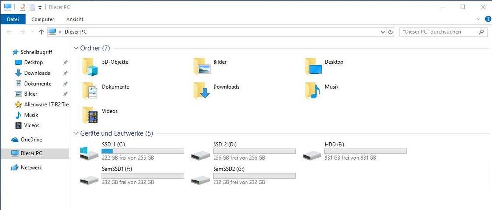
Task: Open the quick access toolbar customize dropdown
Action: pyautogui.click(x=40, y=7)
